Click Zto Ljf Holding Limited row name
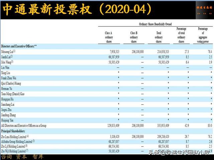 (x=14, y=147)
